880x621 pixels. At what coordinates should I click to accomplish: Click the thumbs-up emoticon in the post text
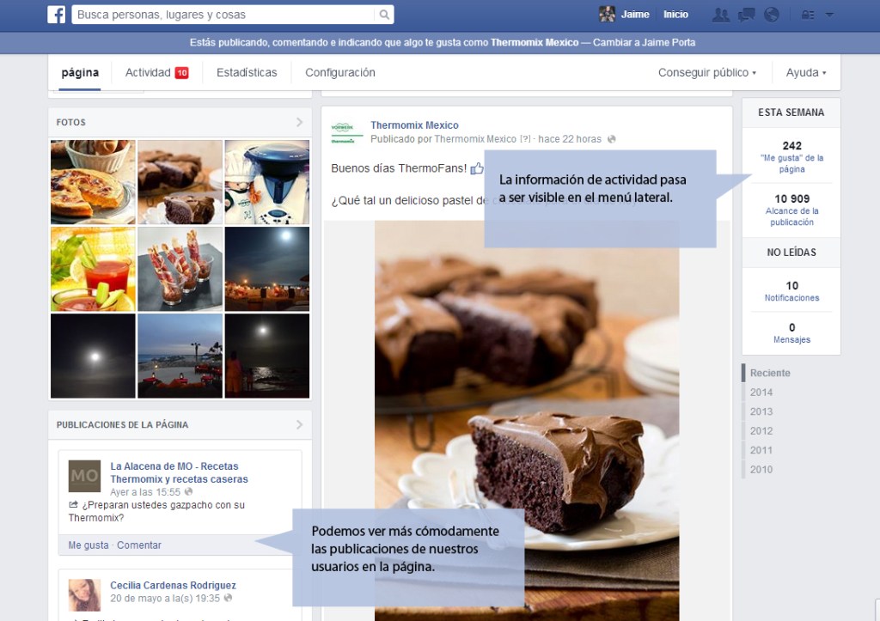[475, 168]
